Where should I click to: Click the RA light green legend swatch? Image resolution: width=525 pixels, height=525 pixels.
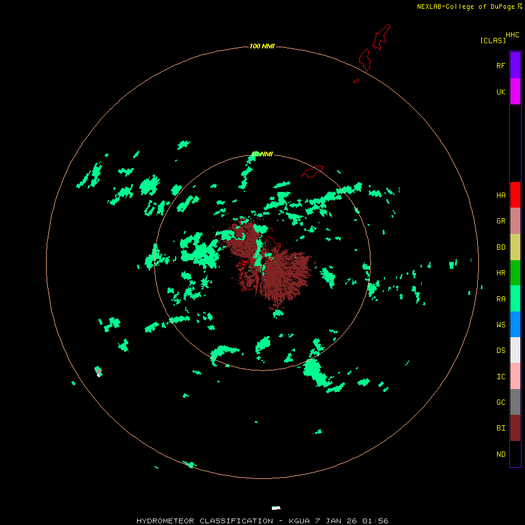515,299
